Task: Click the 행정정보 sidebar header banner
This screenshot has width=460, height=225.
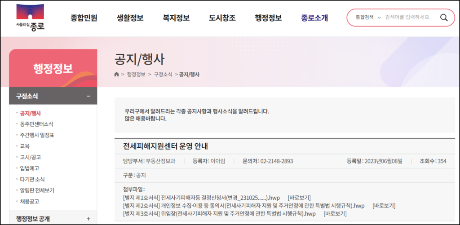Action: (x=53, y=68)
